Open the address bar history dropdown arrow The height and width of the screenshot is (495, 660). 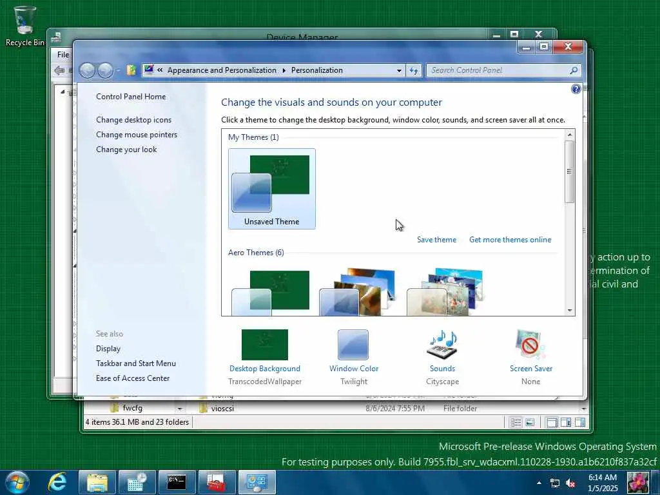point(399,70)
